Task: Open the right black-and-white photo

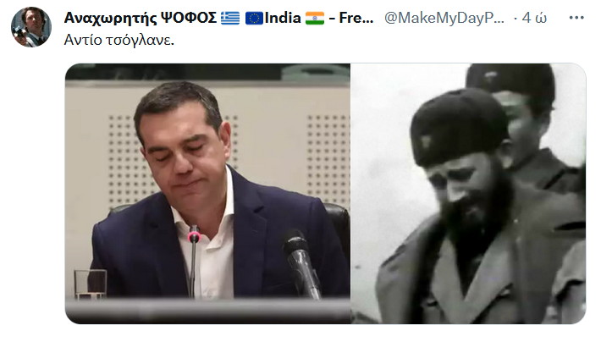Action: click(x=468, y=194)
